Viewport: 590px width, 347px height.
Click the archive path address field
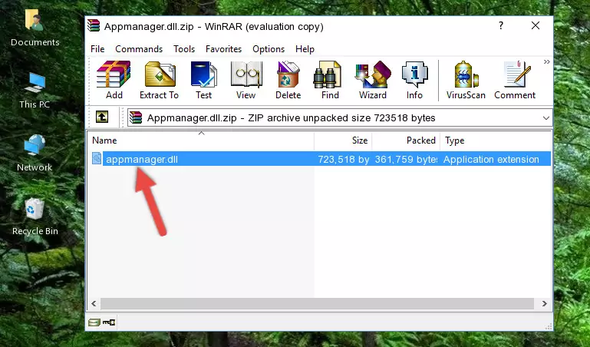tap(339, 117)
